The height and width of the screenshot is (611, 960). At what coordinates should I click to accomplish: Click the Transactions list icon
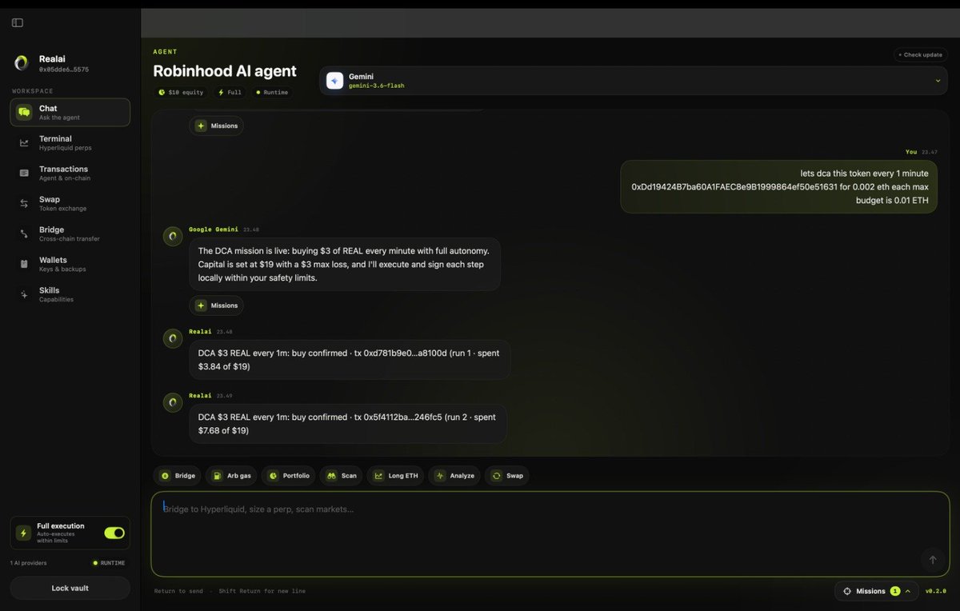pyautogui.click(x=24, y=173)
